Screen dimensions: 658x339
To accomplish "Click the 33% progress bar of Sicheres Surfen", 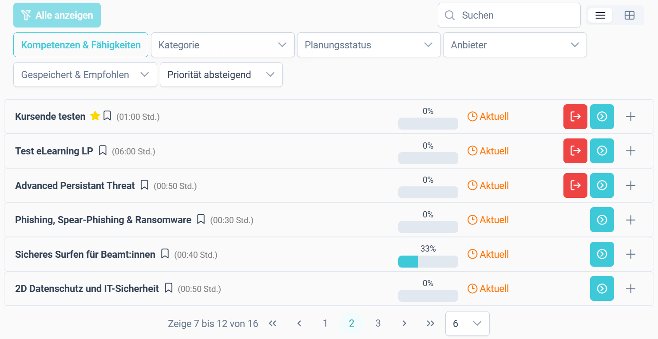I will click(x=428, y=262).
